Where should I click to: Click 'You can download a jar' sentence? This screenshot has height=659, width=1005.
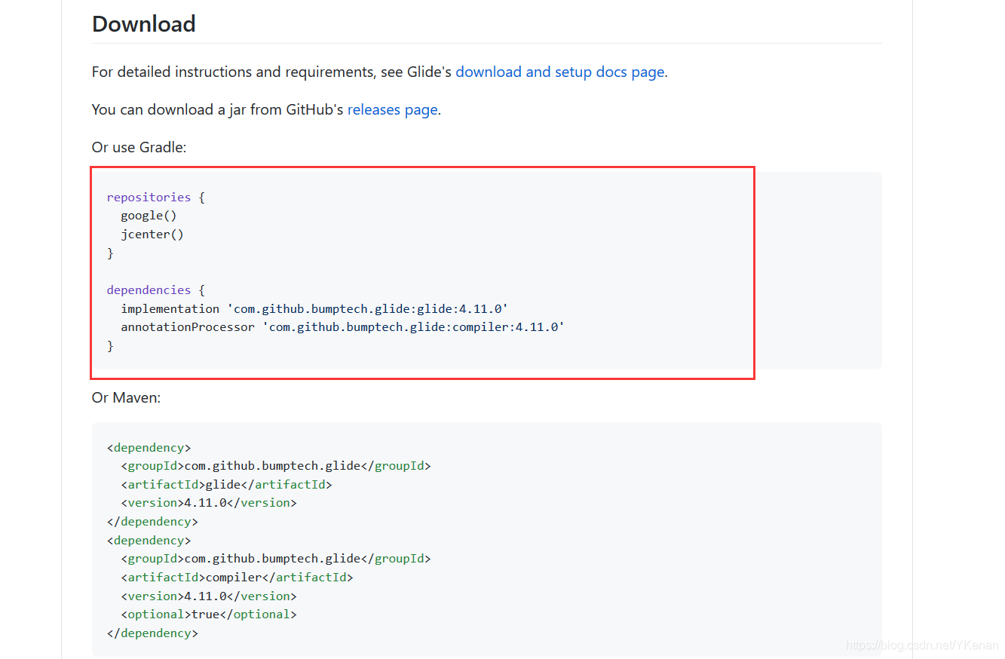click(x=266, y=110)
